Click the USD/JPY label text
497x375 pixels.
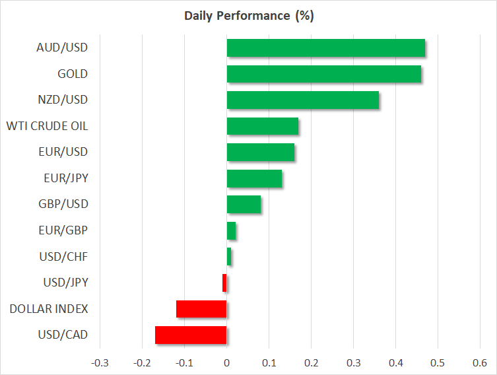pyautogui.click(x=64, y=283)
